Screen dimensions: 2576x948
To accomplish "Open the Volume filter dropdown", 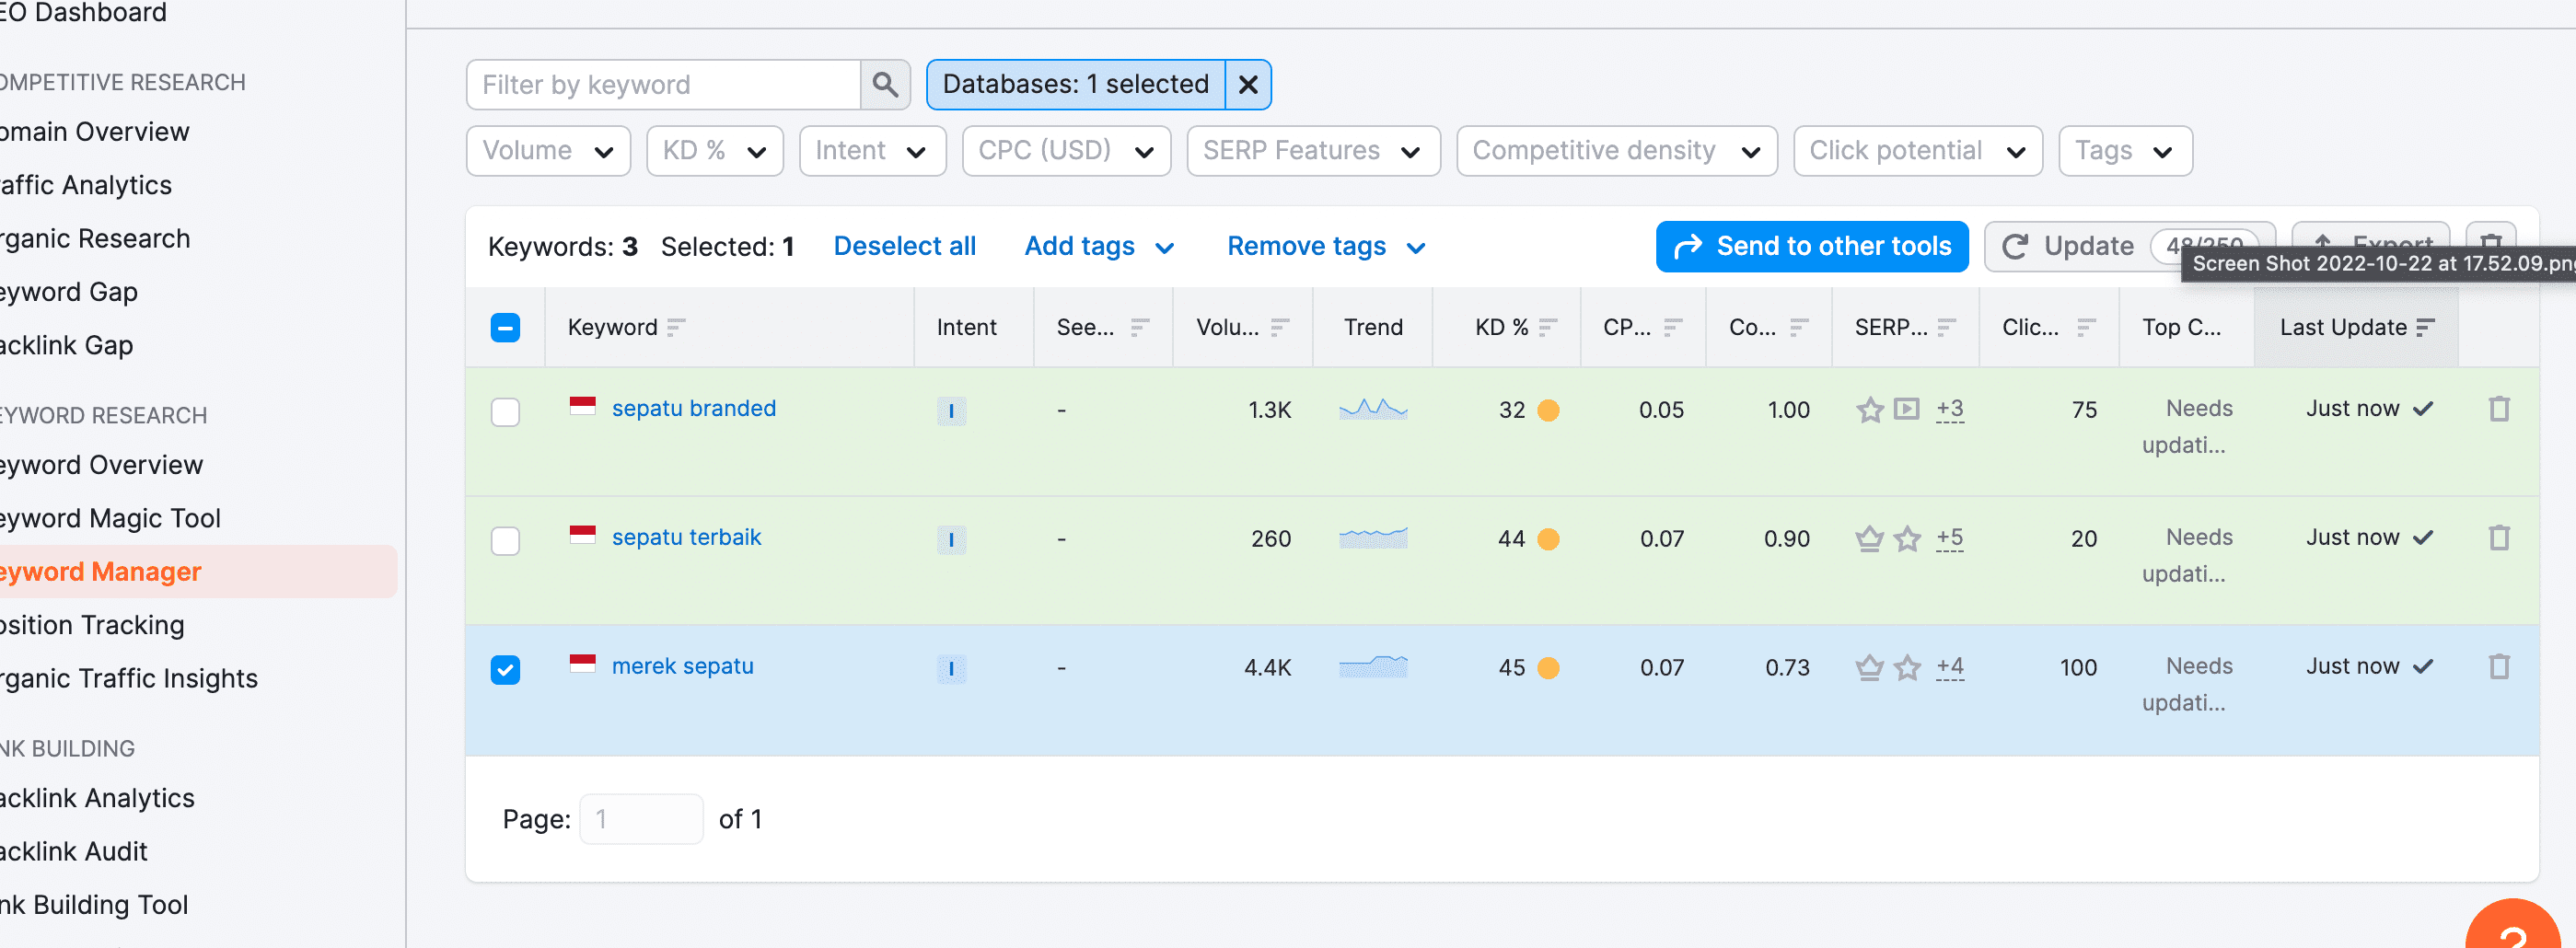I will point(548,151).
